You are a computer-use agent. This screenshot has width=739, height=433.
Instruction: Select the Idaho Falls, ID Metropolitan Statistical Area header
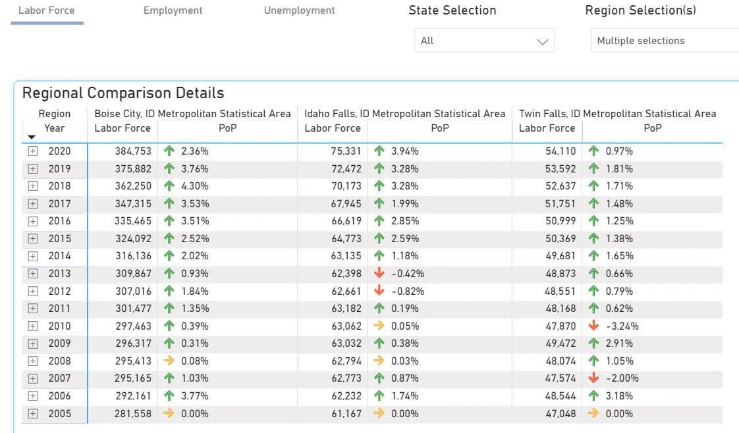[404, 114]
